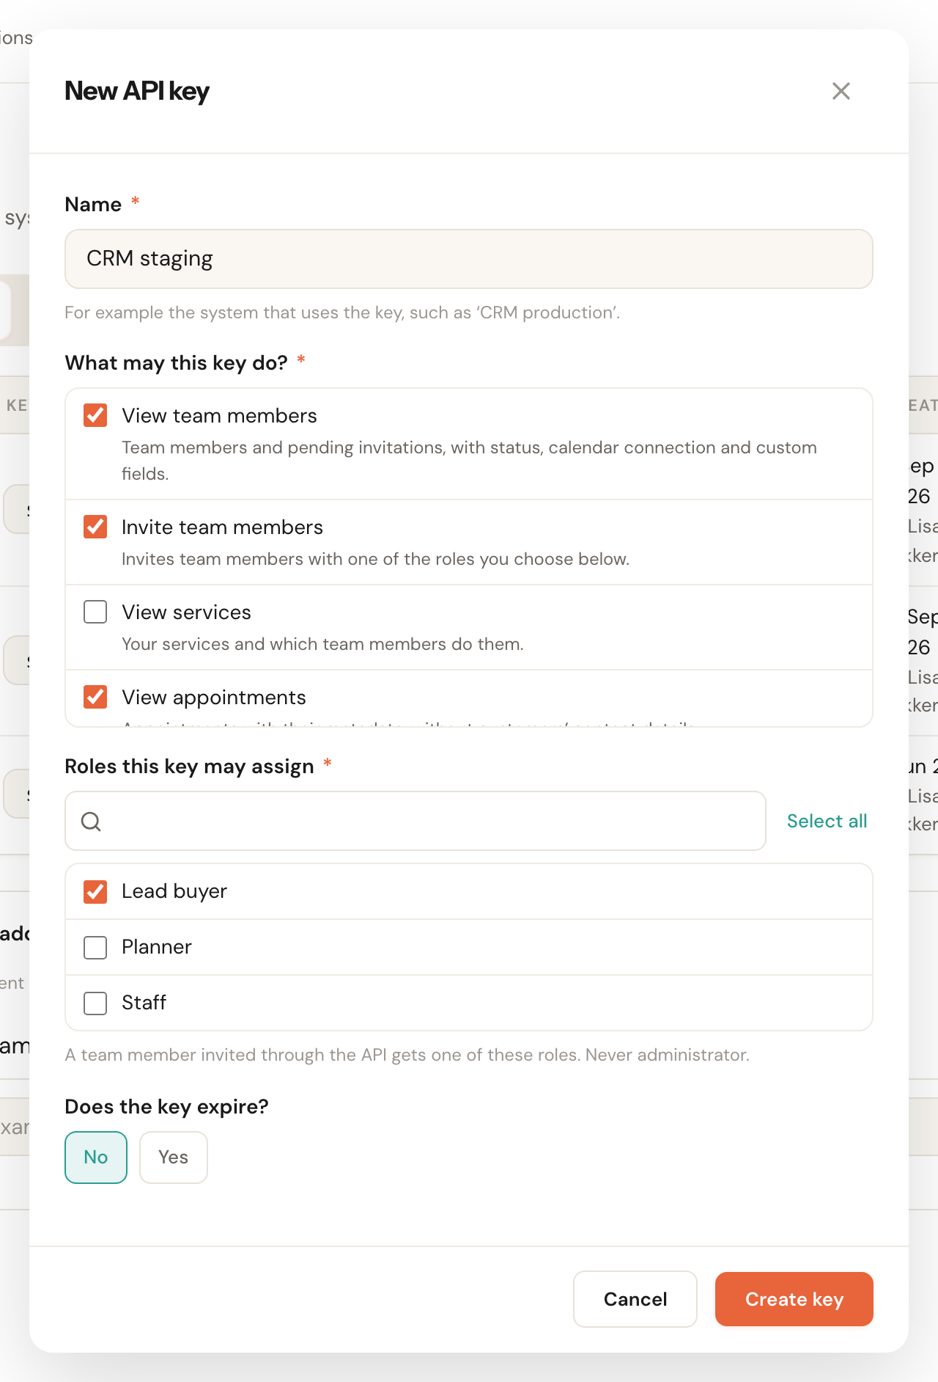Click the 'View services' label text
This screenshot has height=1382, width=938.
tap(186, 613)
